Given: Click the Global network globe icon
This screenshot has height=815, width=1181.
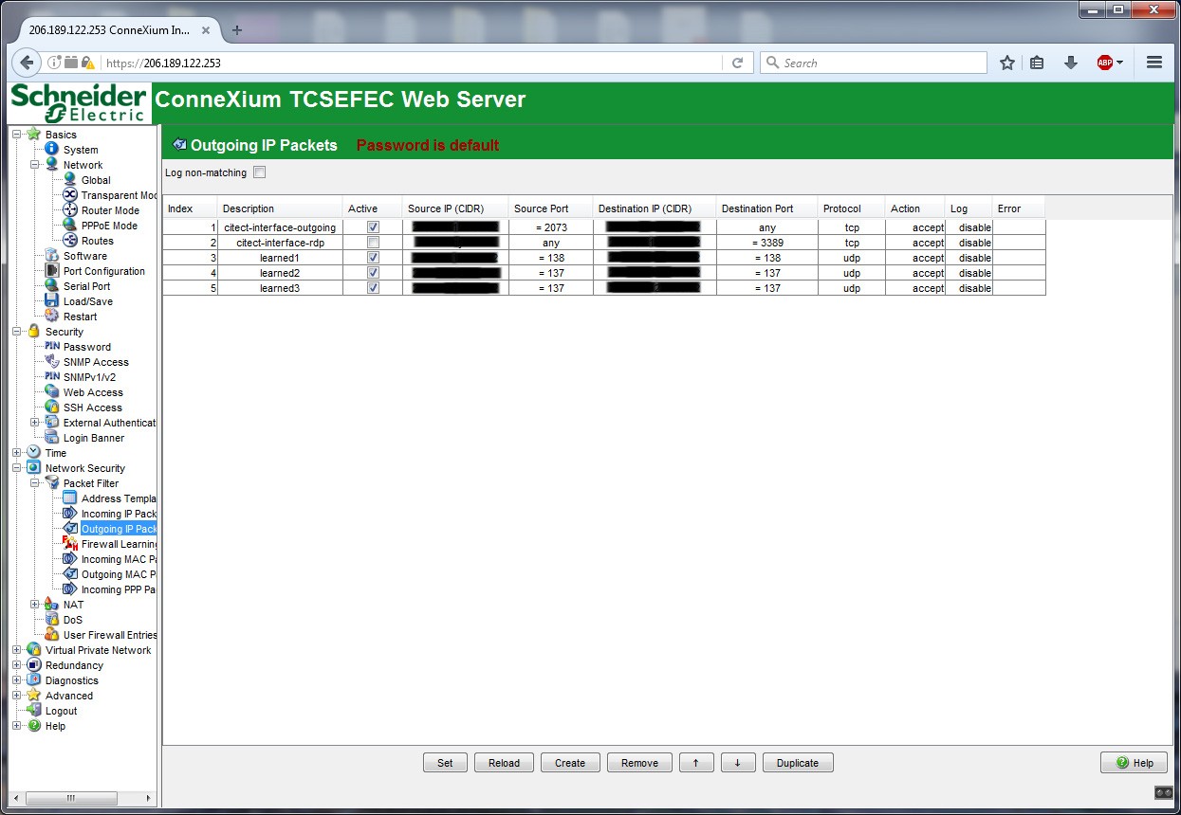Looking at the screenshot, I should click(x=70, y=180).
